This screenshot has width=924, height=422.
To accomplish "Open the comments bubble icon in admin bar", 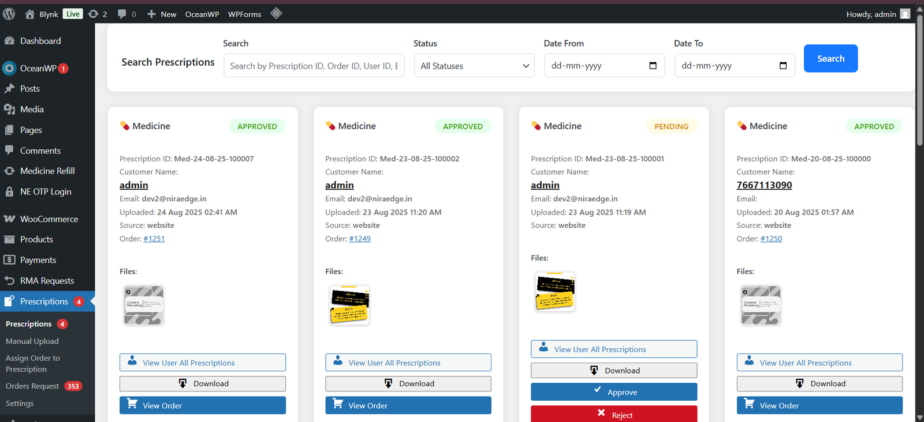I will point(122,14).
